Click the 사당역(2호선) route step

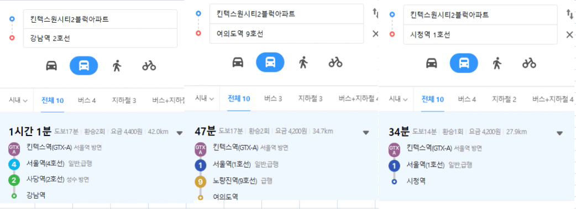45,179
